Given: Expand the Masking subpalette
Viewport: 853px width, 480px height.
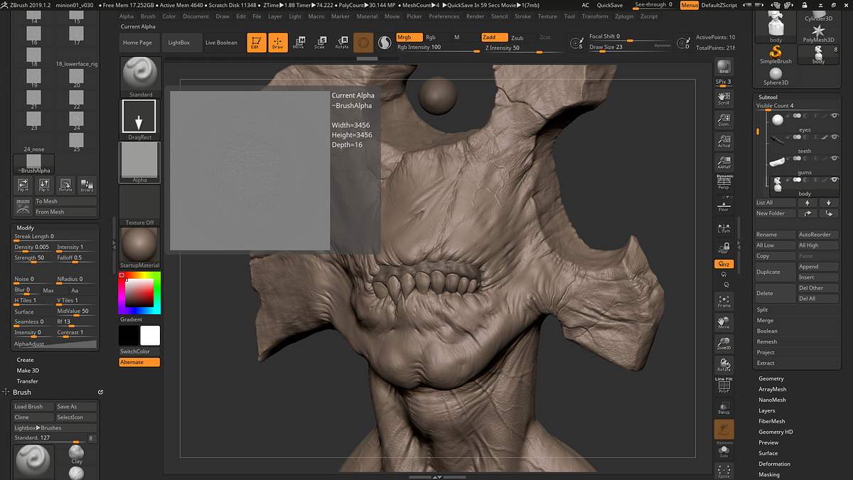Looking at the screenshot, I should 768,474.
